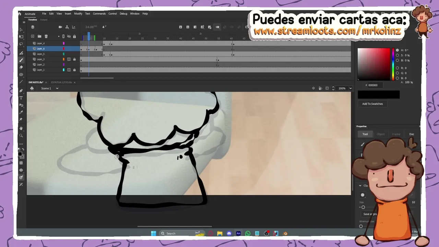Click the add camera icon
The image size is (439, 247).
pyautogui.click(x=60, y=27)
